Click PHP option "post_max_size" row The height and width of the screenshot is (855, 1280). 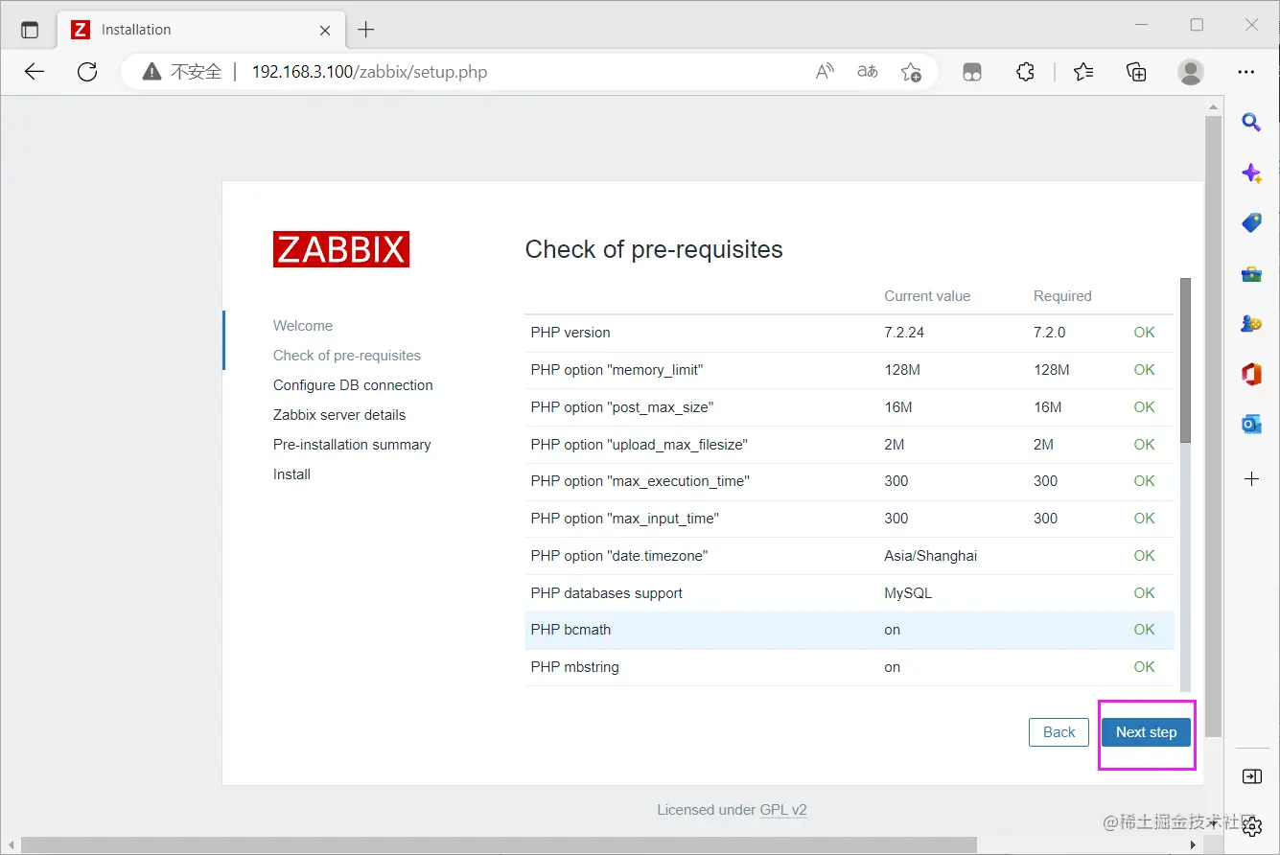pyautogui.click(x=849, y=407)
